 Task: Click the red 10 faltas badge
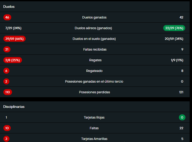coord(7,128)
